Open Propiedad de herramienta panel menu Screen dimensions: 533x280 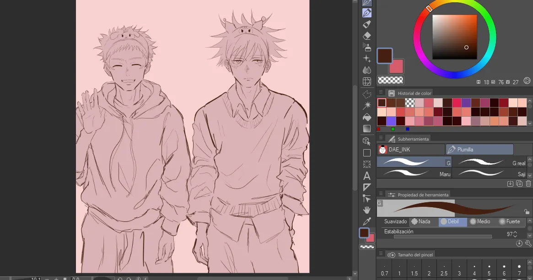(381, 194)
